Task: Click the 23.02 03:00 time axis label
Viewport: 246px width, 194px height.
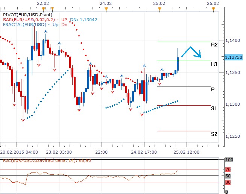Action: coord(59,152)
